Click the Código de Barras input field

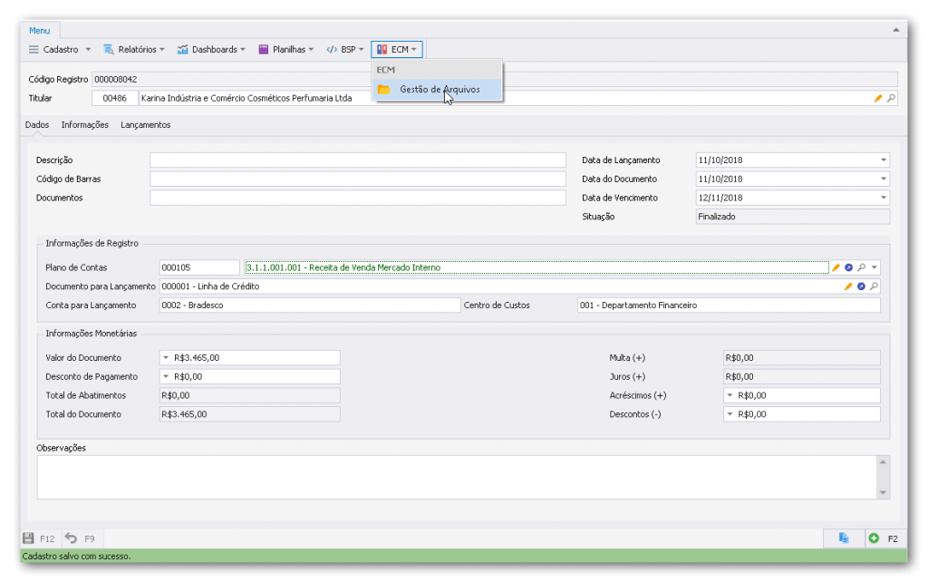pyautogui.click(x=357, y=179)
